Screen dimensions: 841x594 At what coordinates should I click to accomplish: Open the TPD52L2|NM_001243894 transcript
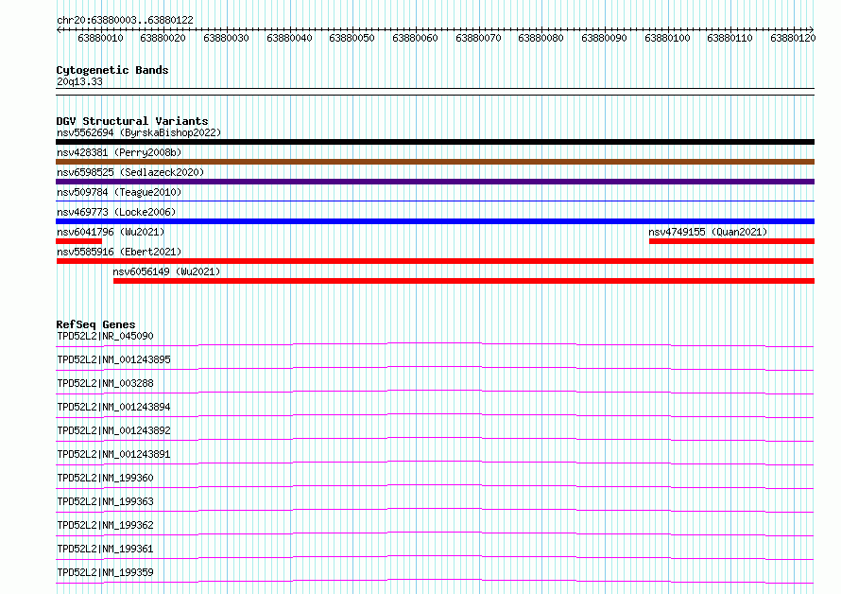[x=113, y=407]
